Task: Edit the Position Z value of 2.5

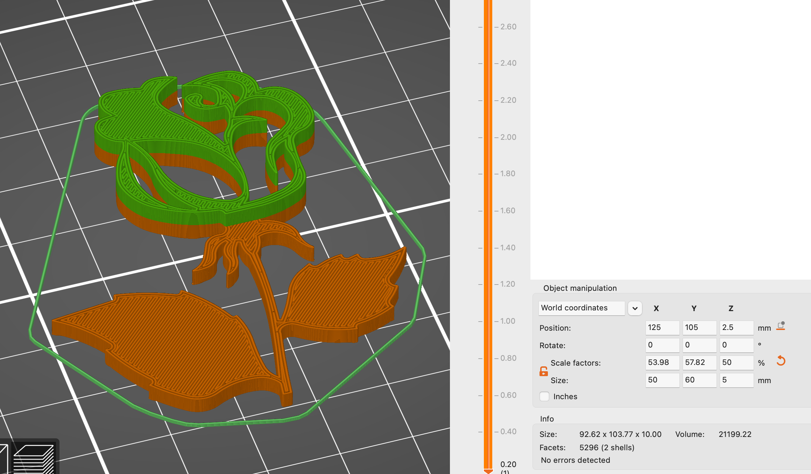Action: coord(736,328)
